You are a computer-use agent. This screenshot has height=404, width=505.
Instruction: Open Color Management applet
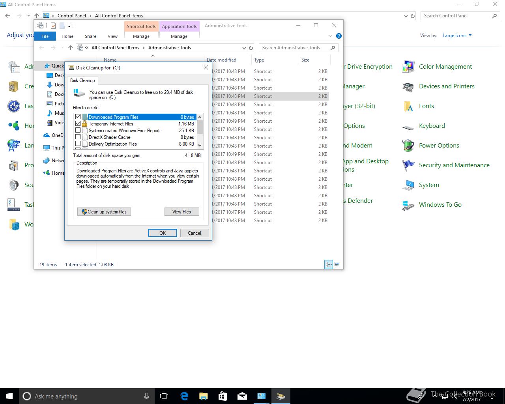point(437,67)
